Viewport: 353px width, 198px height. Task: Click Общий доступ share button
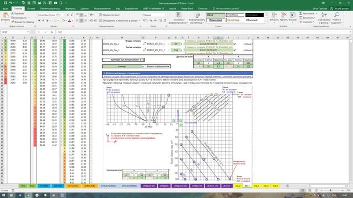(339, 9)
